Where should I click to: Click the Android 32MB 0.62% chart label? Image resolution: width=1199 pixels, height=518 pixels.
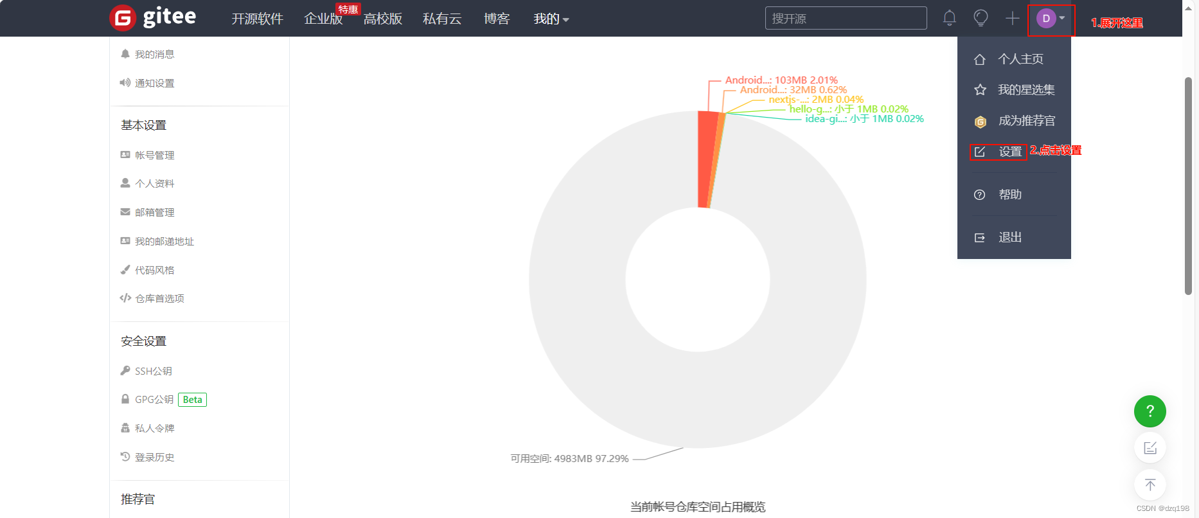[x=793, y=90]
